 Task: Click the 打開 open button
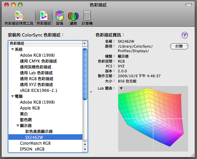pyautogui.click(x=179, y=46)
